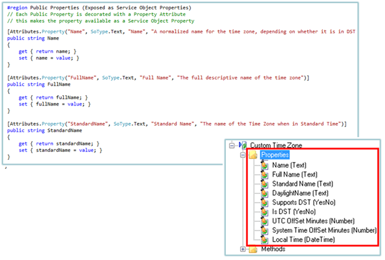Viewport: 385px width, 260px height.
Task: Click the 'set { name = value; }' line
Action: pos(49,58)
